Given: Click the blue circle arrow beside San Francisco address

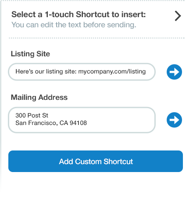Looking at the screenshot, I should [174, 120].
